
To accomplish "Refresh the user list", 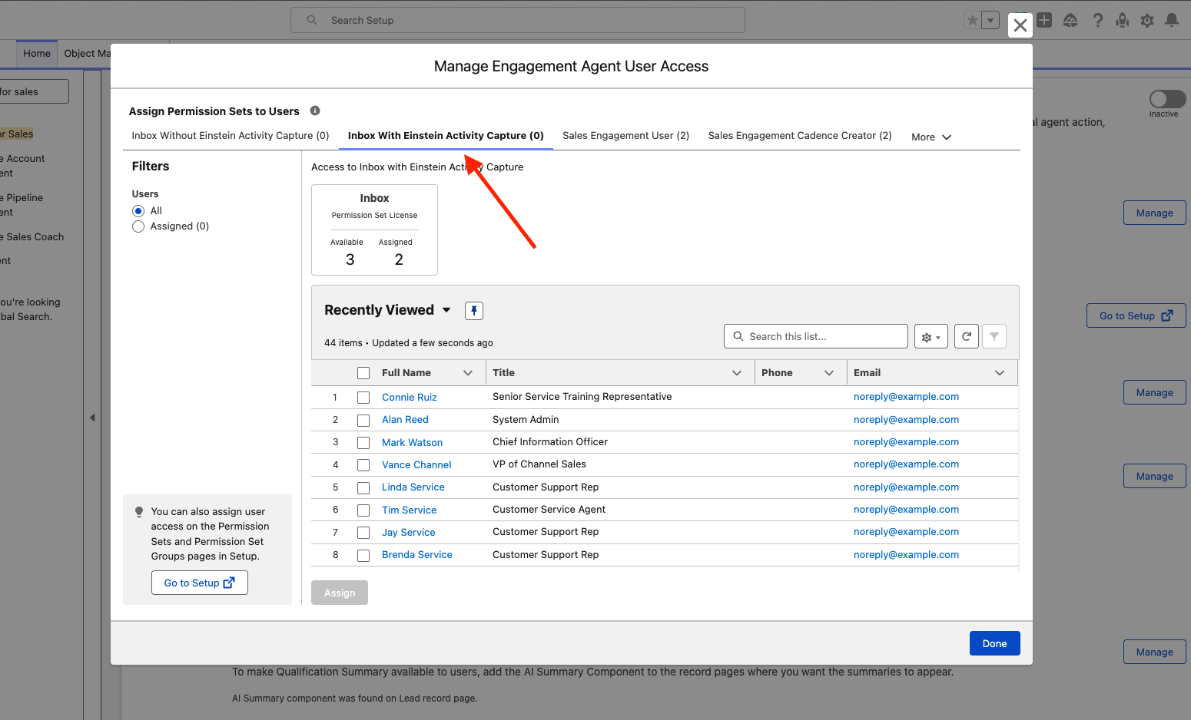I will point(967,336).
